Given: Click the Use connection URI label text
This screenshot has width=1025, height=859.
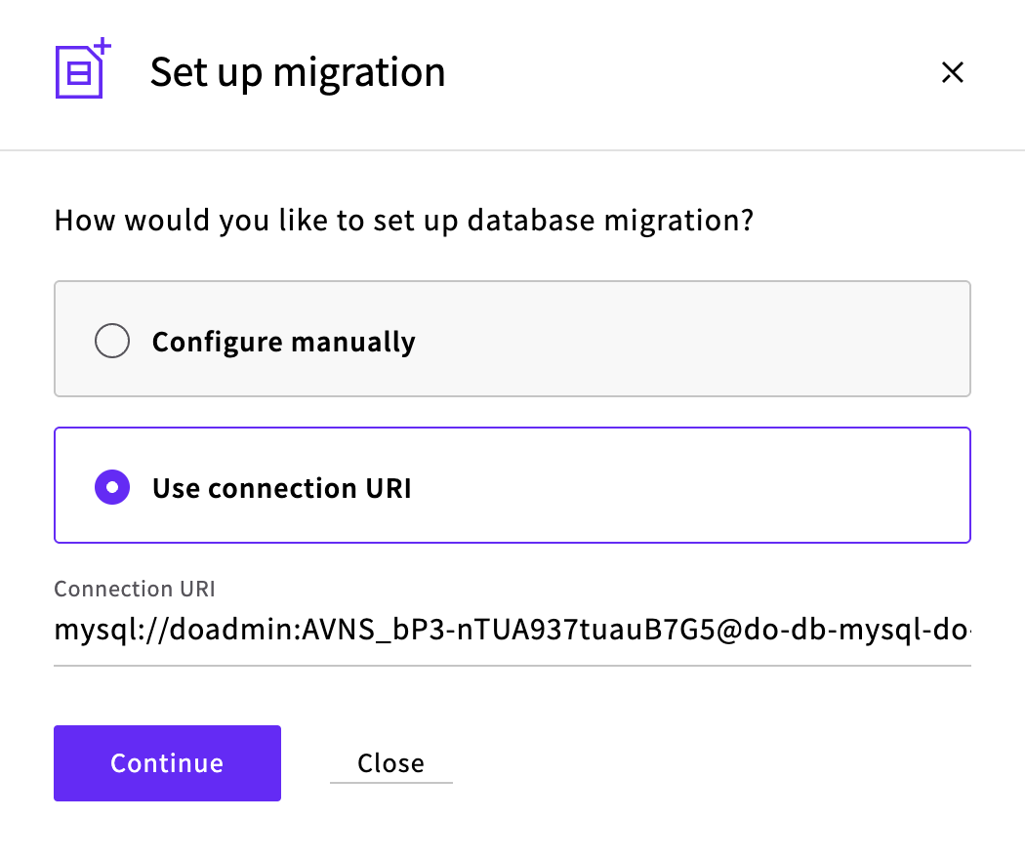Looking at the screenshot, I should (x=281, y=487).
